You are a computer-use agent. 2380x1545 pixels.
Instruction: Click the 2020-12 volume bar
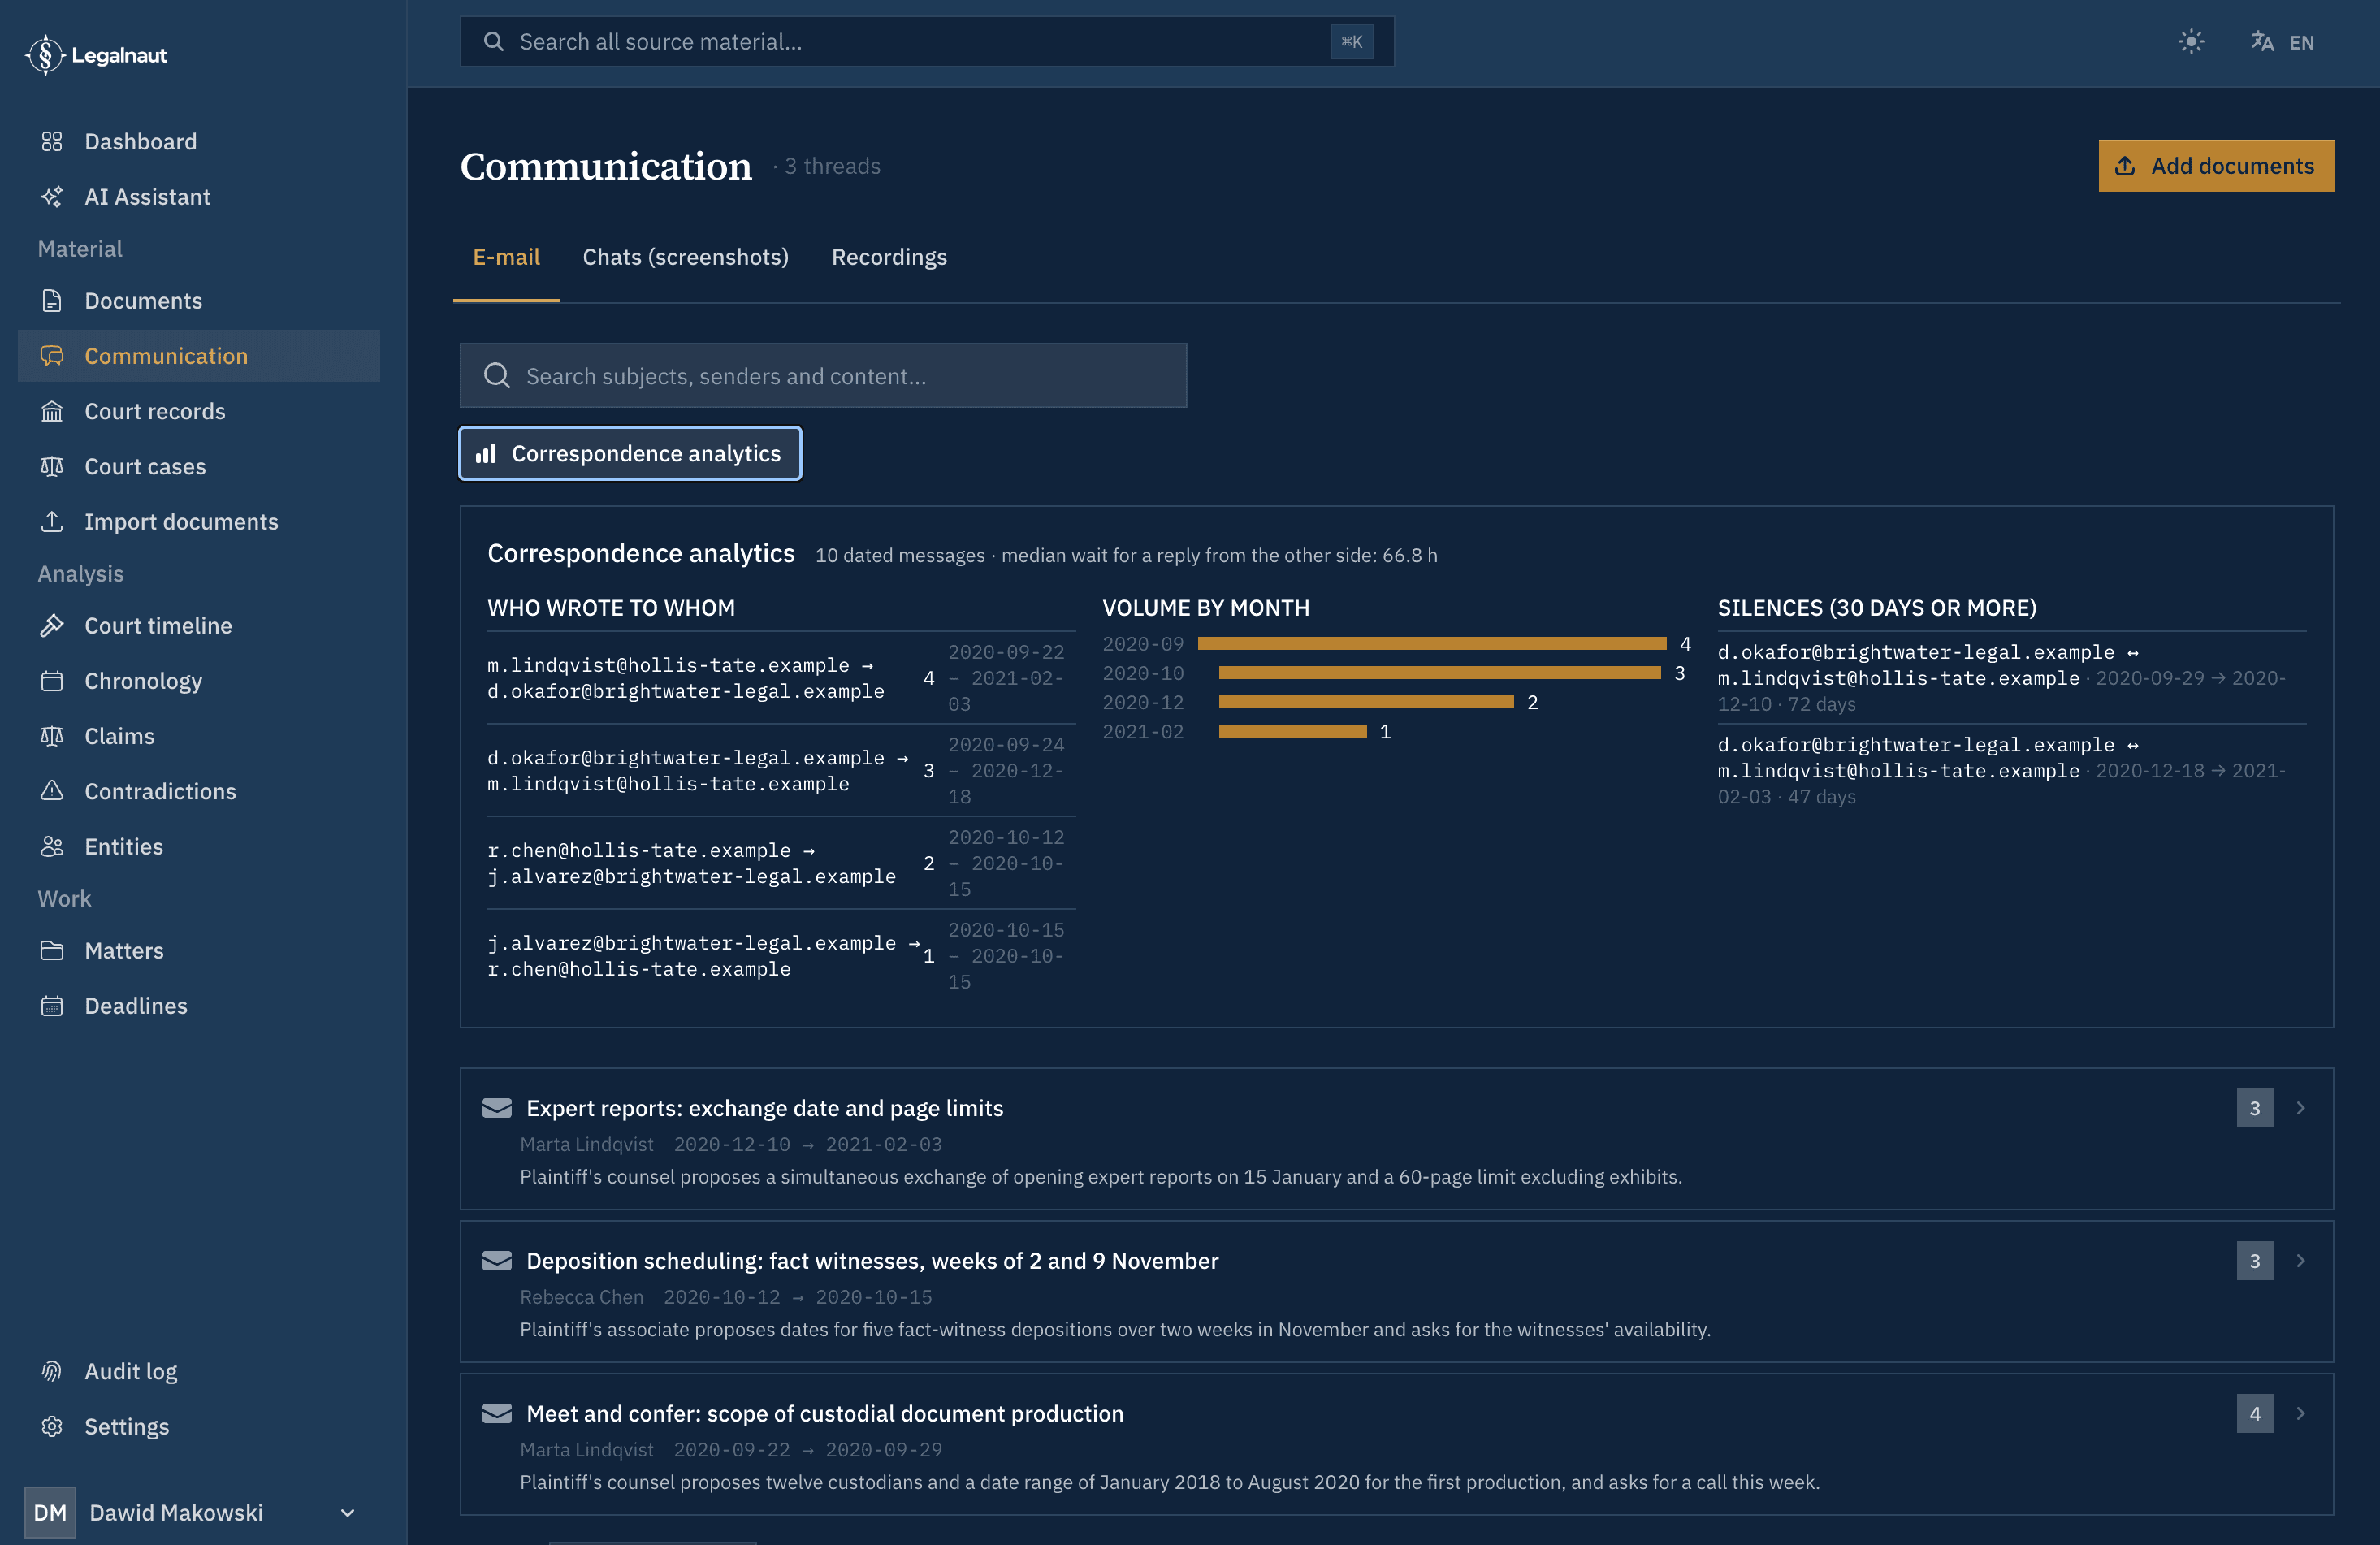click(x=1366, y=702)
